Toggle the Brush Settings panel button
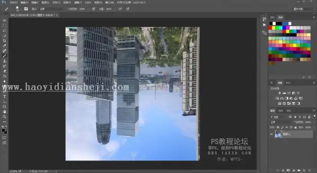The width and height of the screenshot is (317, 173). click(x=26, y=9)
